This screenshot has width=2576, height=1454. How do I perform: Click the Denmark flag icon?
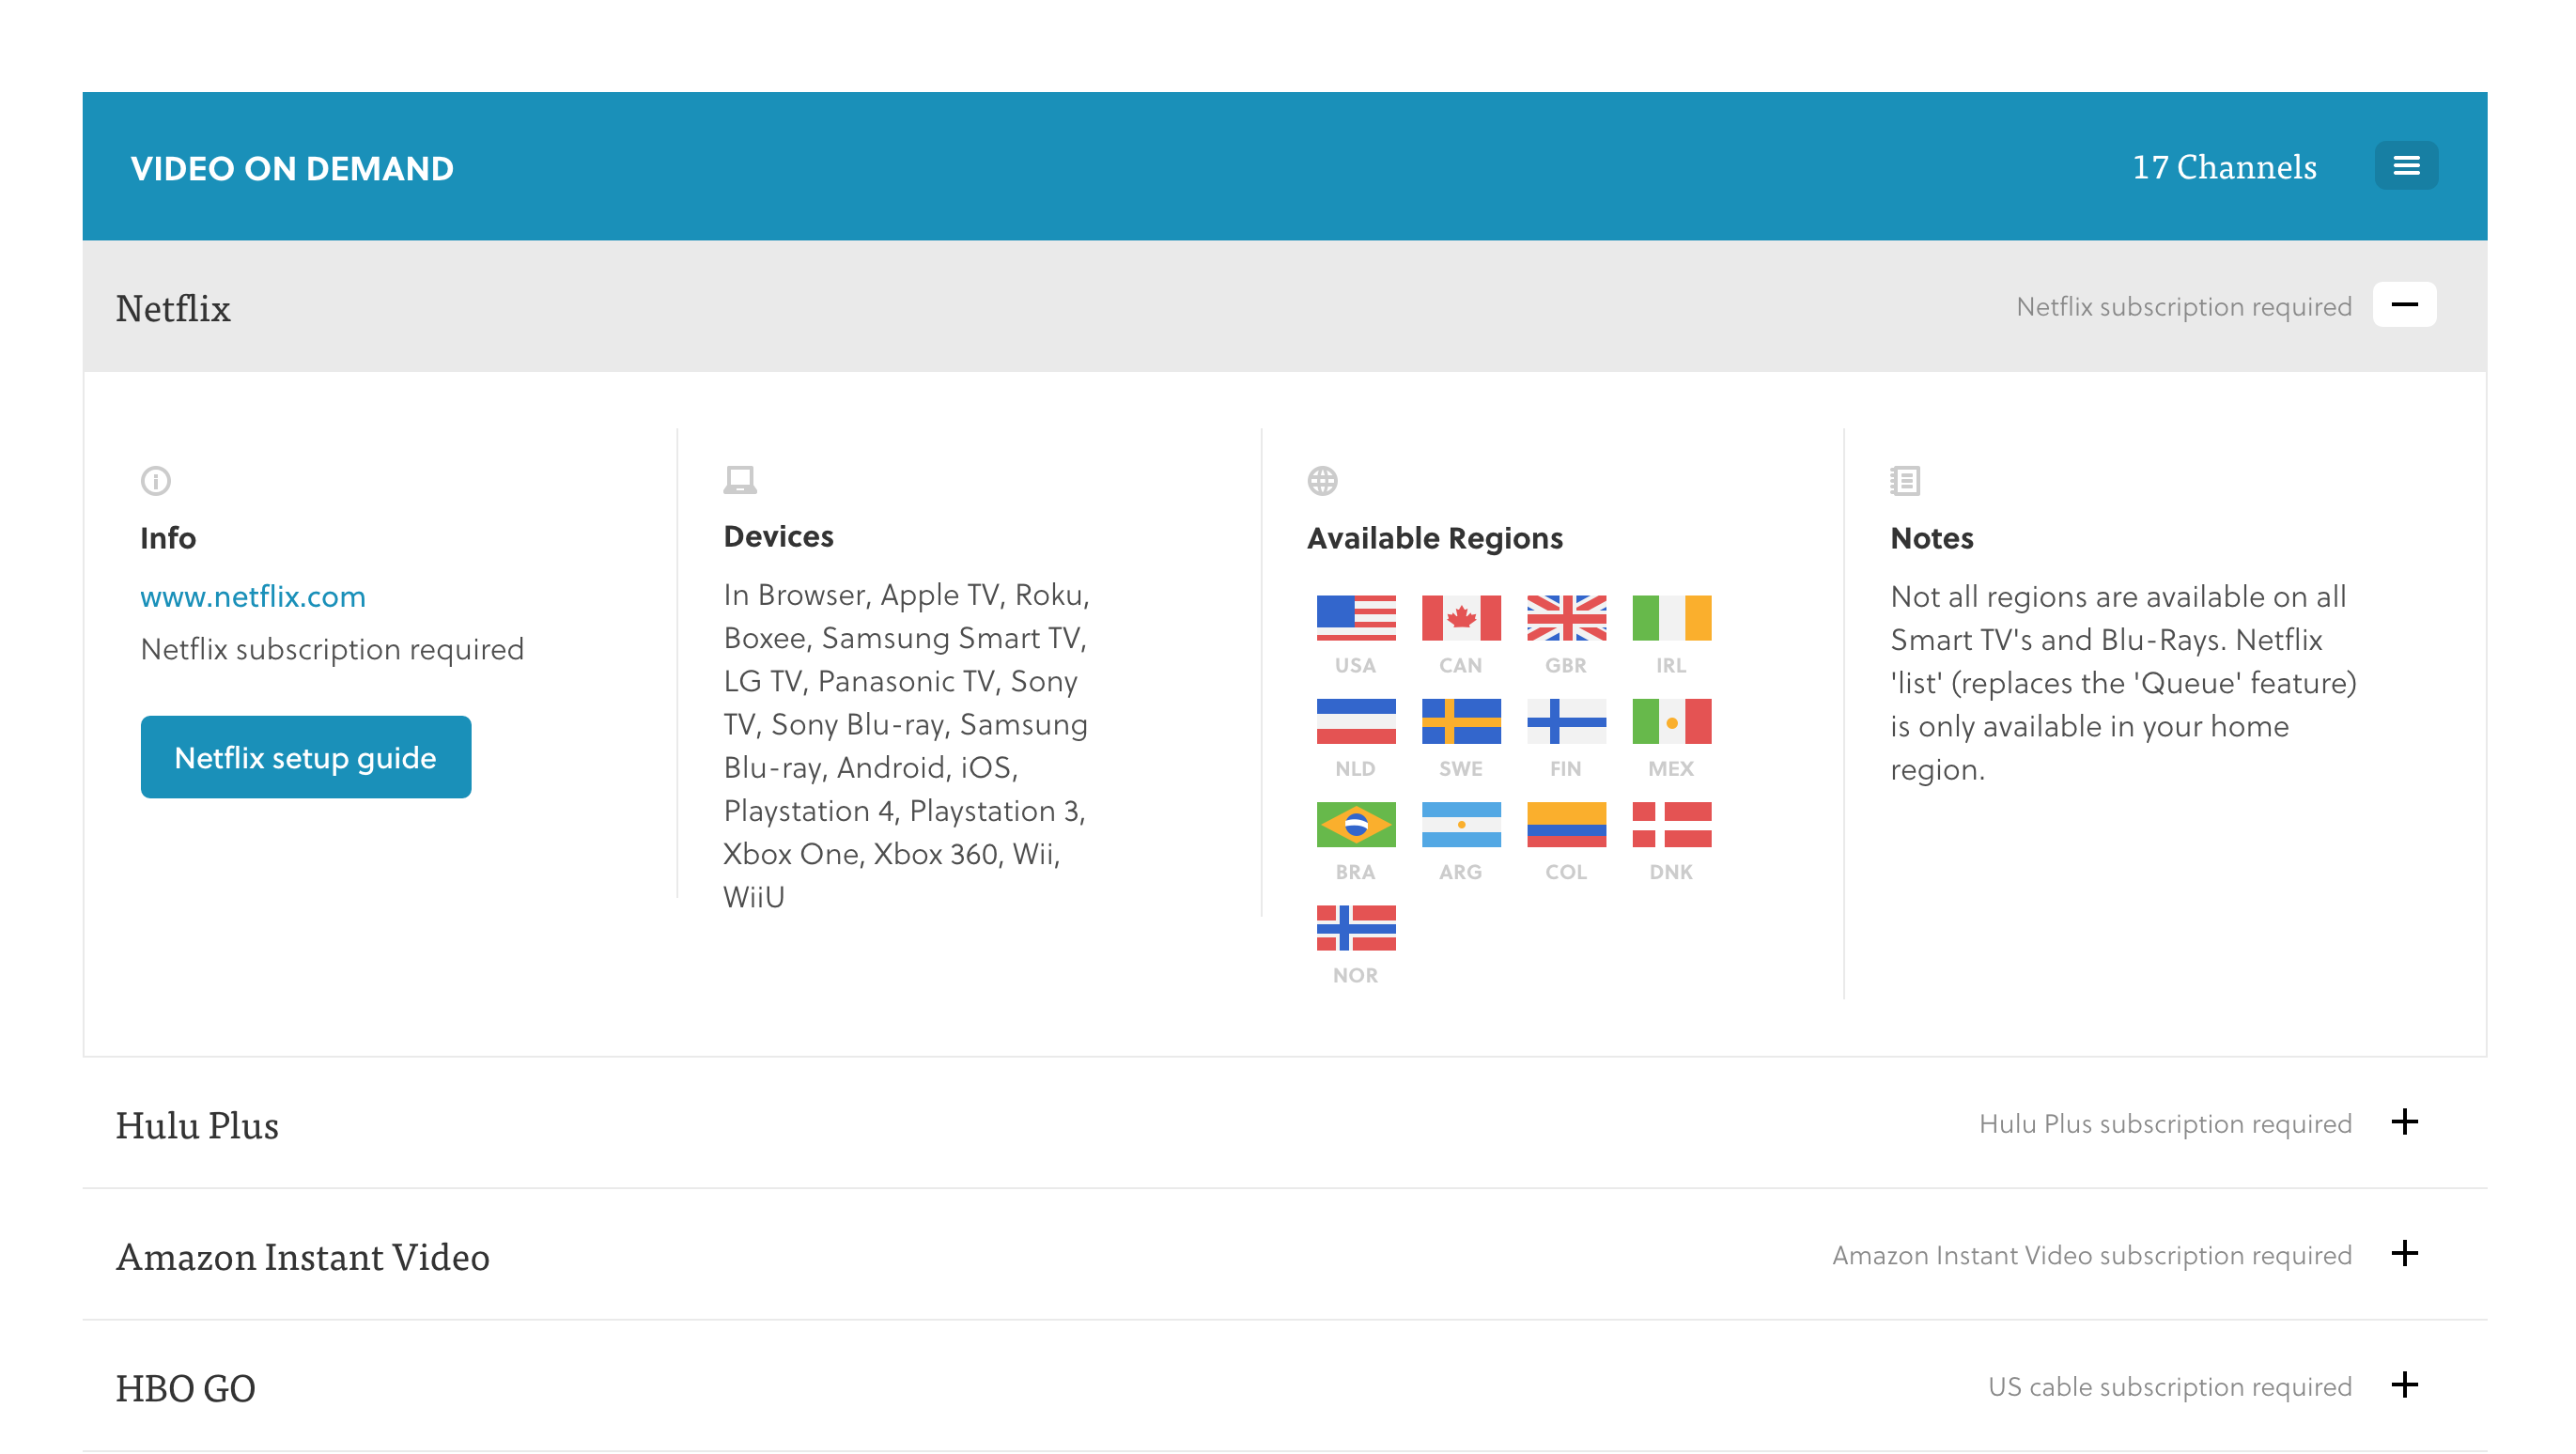click(1670, 824)
